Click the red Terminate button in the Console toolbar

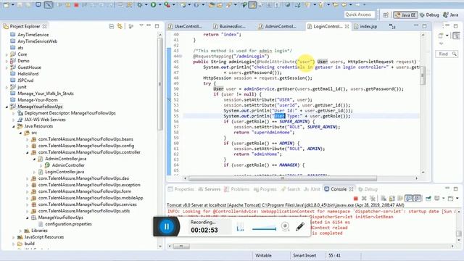tap(356, 198)
